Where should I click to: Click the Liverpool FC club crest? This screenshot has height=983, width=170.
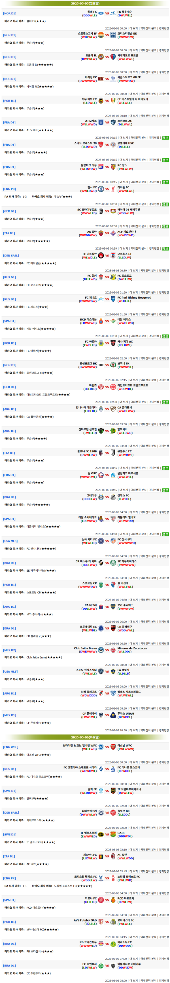click(113, 189)
